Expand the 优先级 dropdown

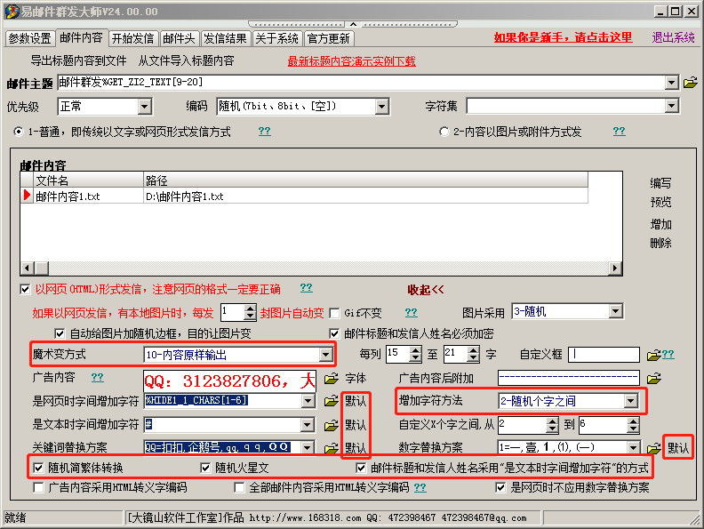pos(145,107)
